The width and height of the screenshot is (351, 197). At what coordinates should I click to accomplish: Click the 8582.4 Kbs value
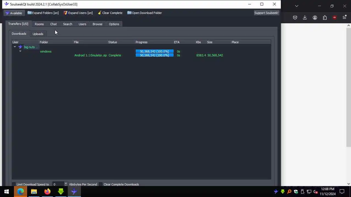[x=201, y=55]
